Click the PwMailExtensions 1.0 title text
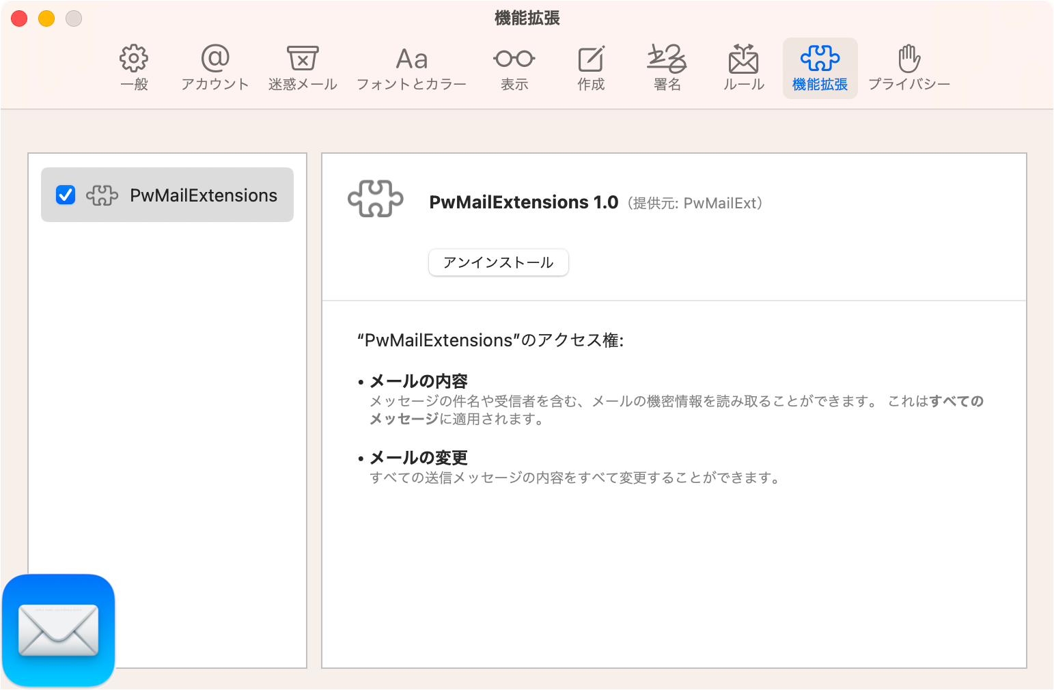 point(523,202)
